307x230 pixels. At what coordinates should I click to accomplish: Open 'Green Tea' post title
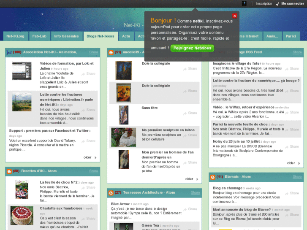150,225
